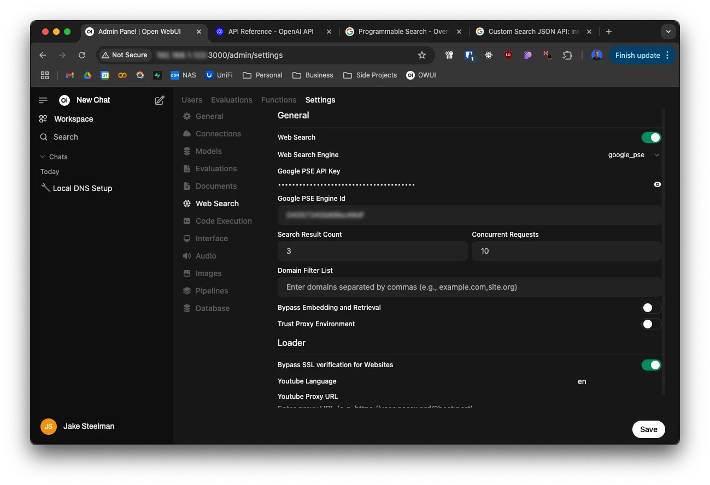Open the Google Calendar bookmark

click(x=105, y=75)
